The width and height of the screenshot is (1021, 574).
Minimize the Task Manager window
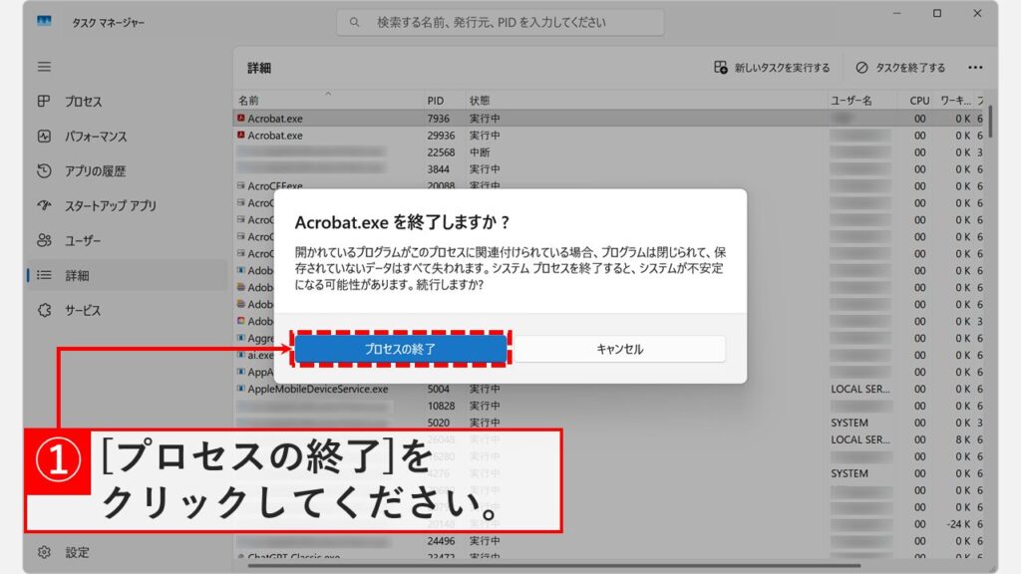(896, 13)
